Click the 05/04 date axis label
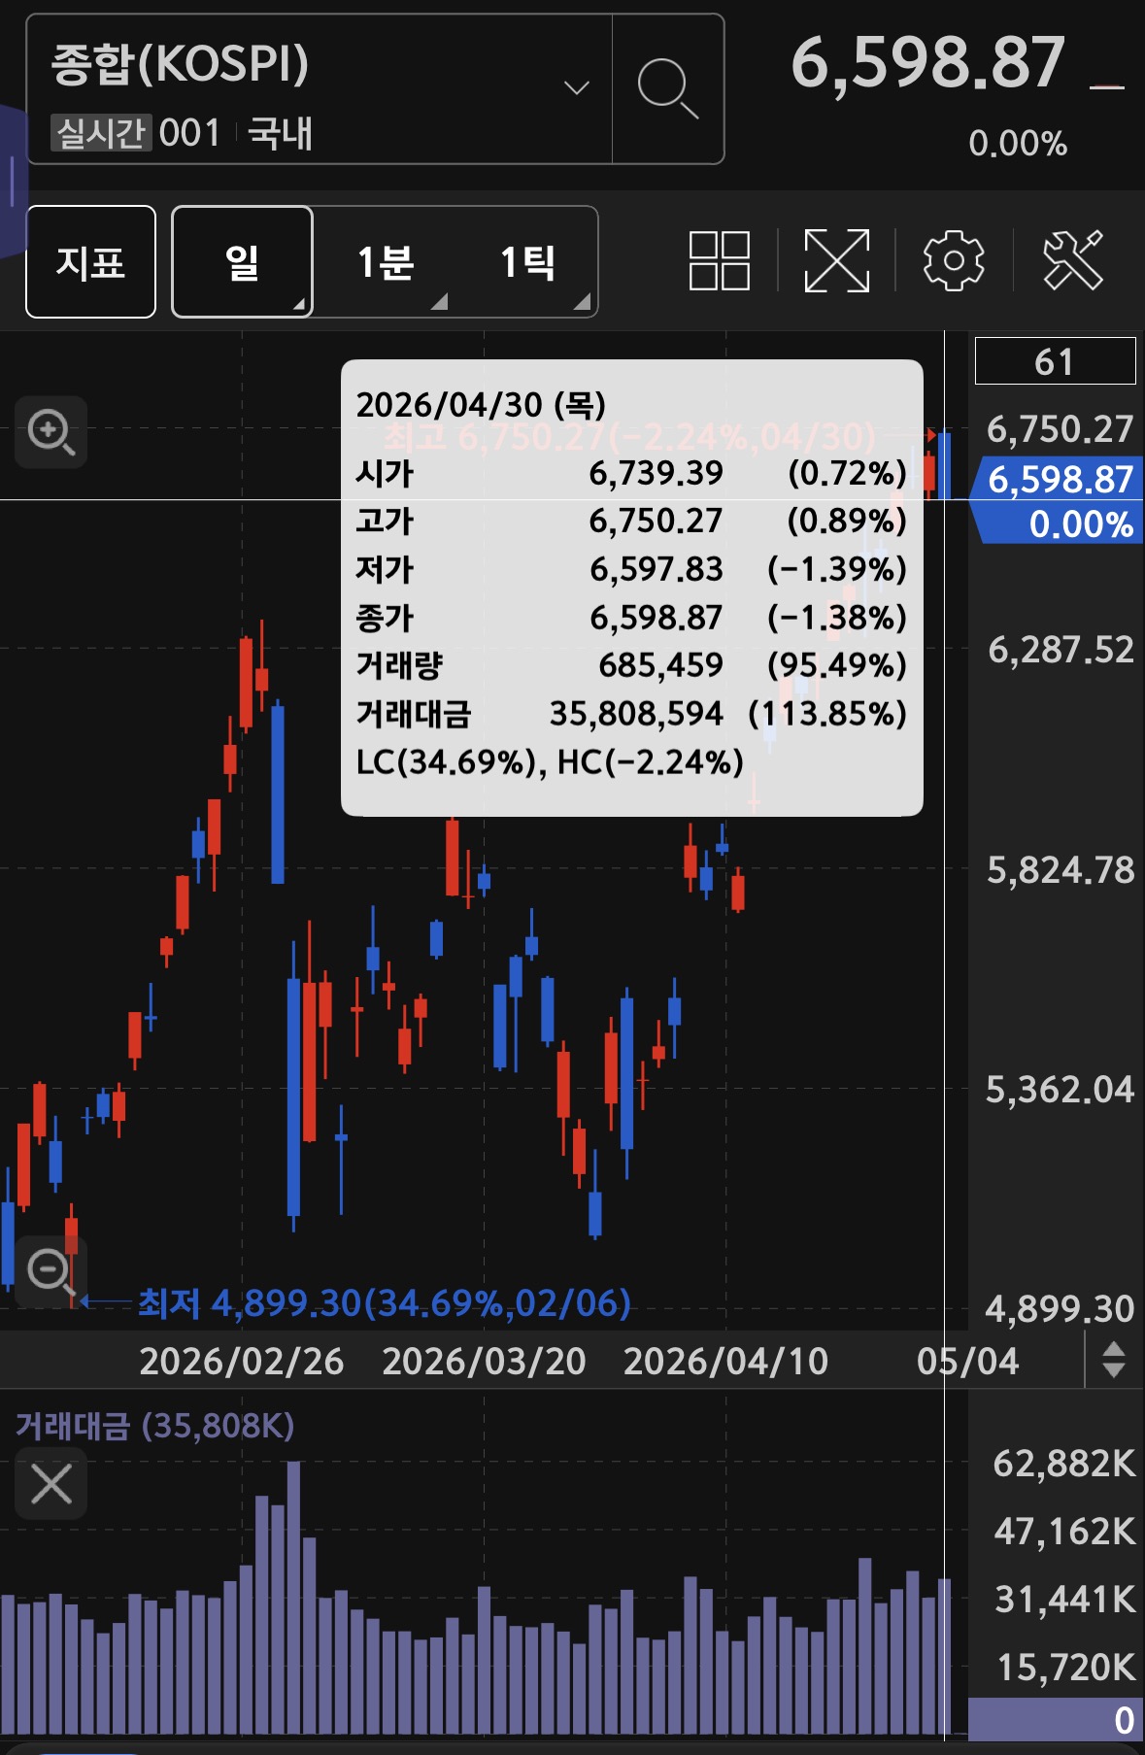The width and height of the screenshot is (1145, 1755). tap(967, 1362)
